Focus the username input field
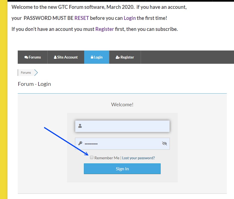The image size is (234, 199). (x=125, y=126)
